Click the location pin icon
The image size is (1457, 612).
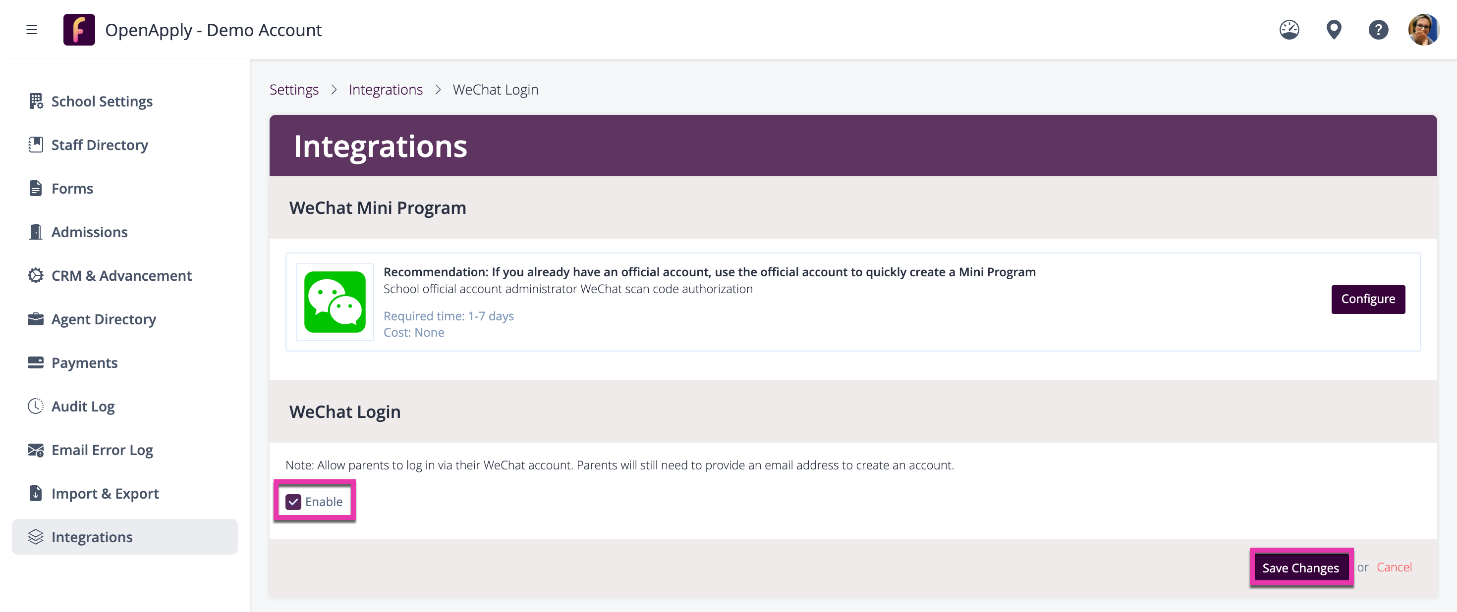pyautogui.click(x=1334, y=30)
